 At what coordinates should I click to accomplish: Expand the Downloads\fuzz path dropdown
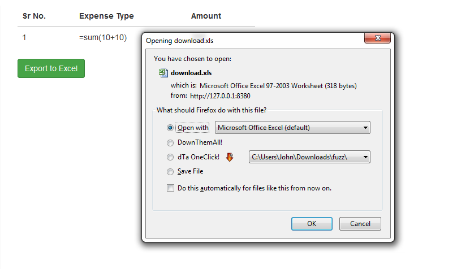[x=309, y=157]
